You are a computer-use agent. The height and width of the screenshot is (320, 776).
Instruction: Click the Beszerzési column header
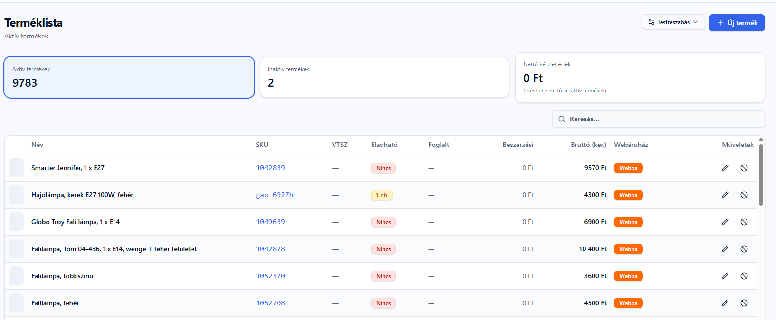pyautogui.click(x=518, y=145)
